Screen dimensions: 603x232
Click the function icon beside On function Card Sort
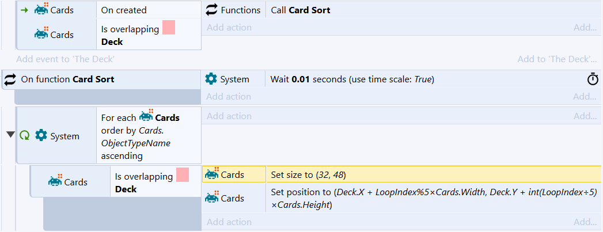[x=10, y=79]
